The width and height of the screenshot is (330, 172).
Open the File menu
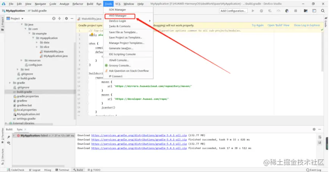[11, 4]
